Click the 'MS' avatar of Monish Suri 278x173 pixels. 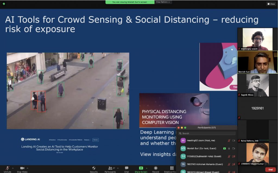183,148
